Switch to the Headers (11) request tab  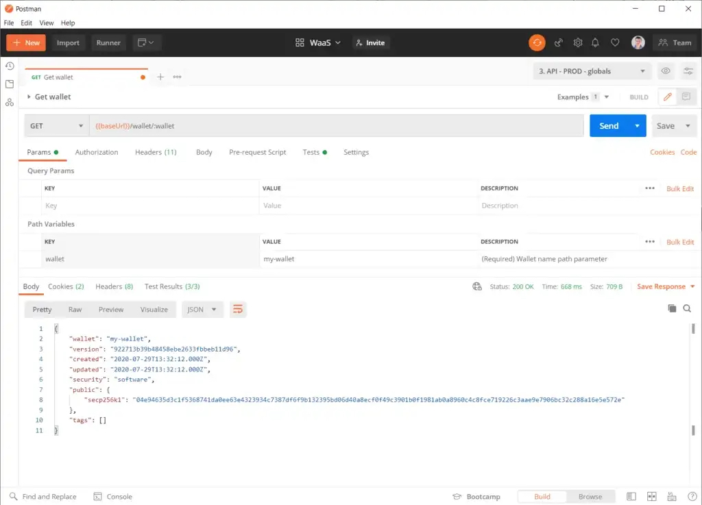point(156,152)
